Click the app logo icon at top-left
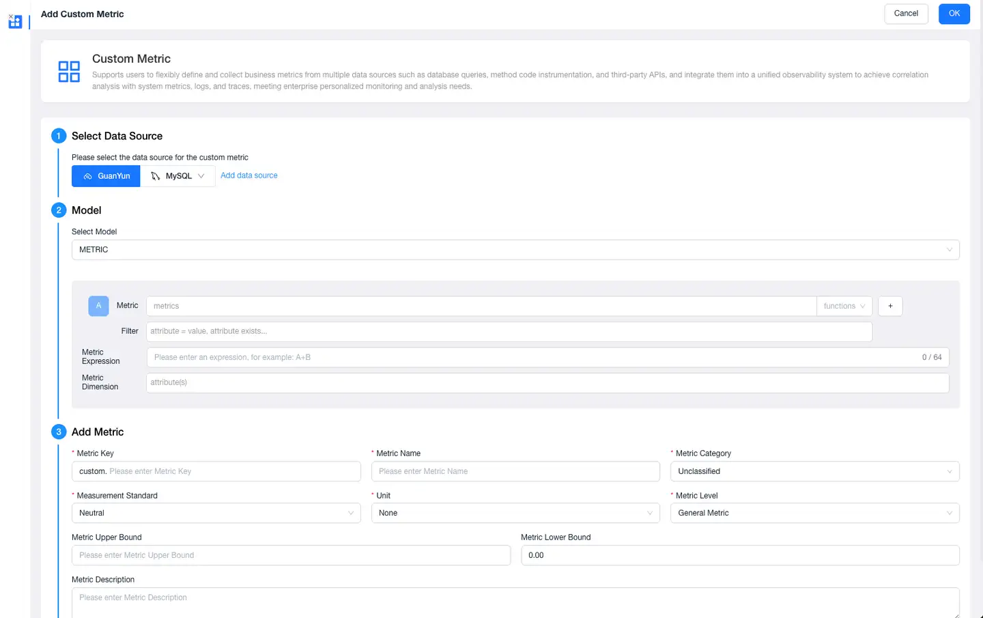The image size is (983, 618). tap(15, 21)
